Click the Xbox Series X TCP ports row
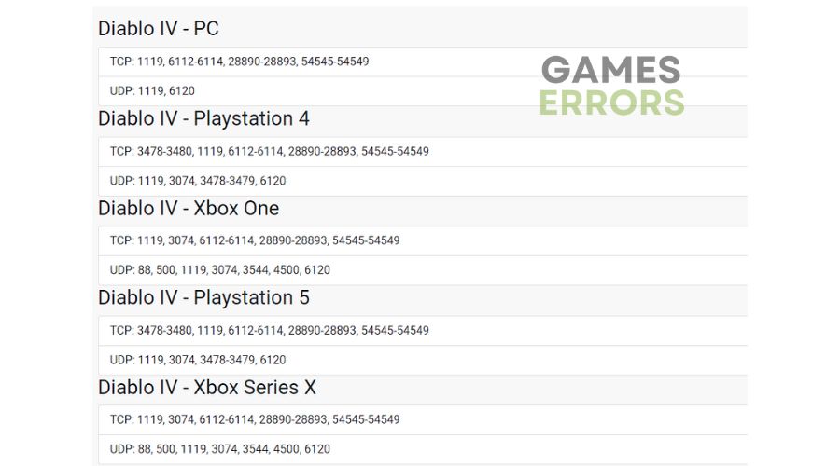This screenshot has width=840, height=466. click(x=423, y=420)
